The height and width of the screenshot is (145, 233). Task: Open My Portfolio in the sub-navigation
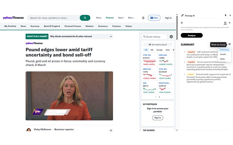coord(10,26)
